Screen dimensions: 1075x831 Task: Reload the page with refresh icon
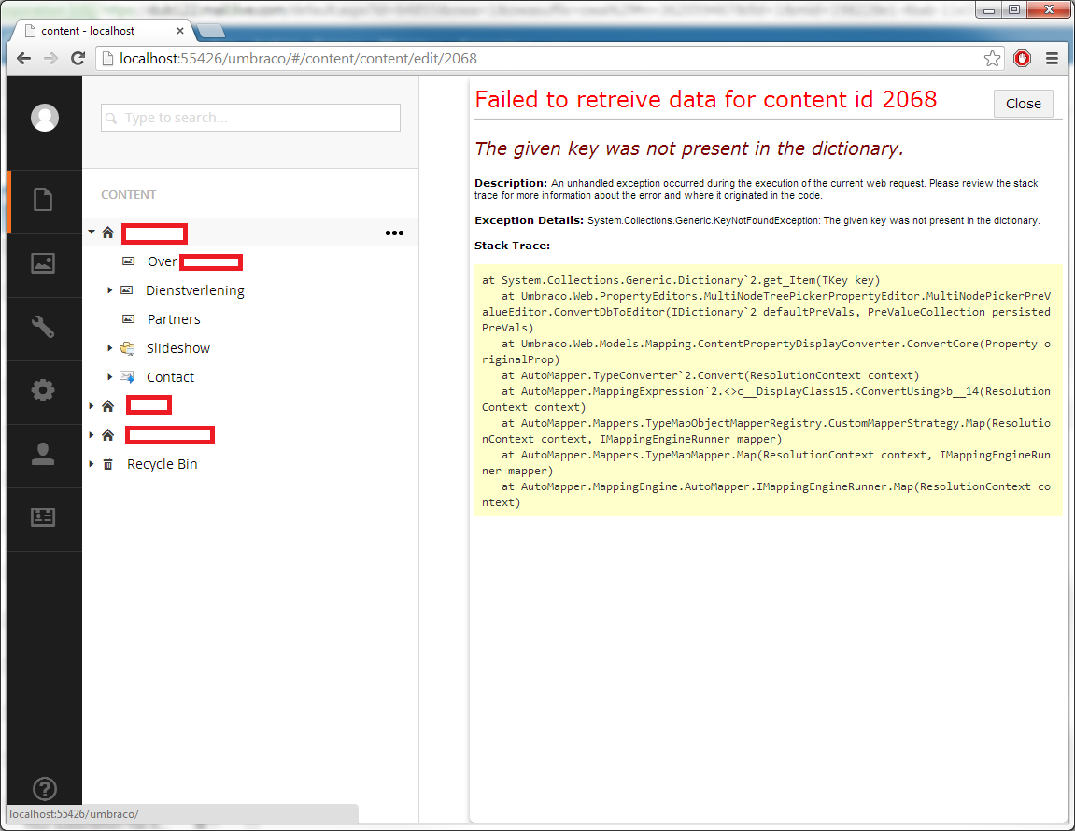click(78, 58)
